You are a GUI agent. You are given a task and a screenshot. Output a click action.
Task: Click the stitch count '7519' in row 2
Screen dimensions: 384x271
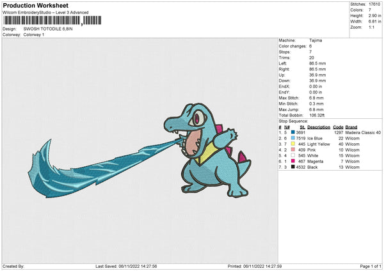301,139
